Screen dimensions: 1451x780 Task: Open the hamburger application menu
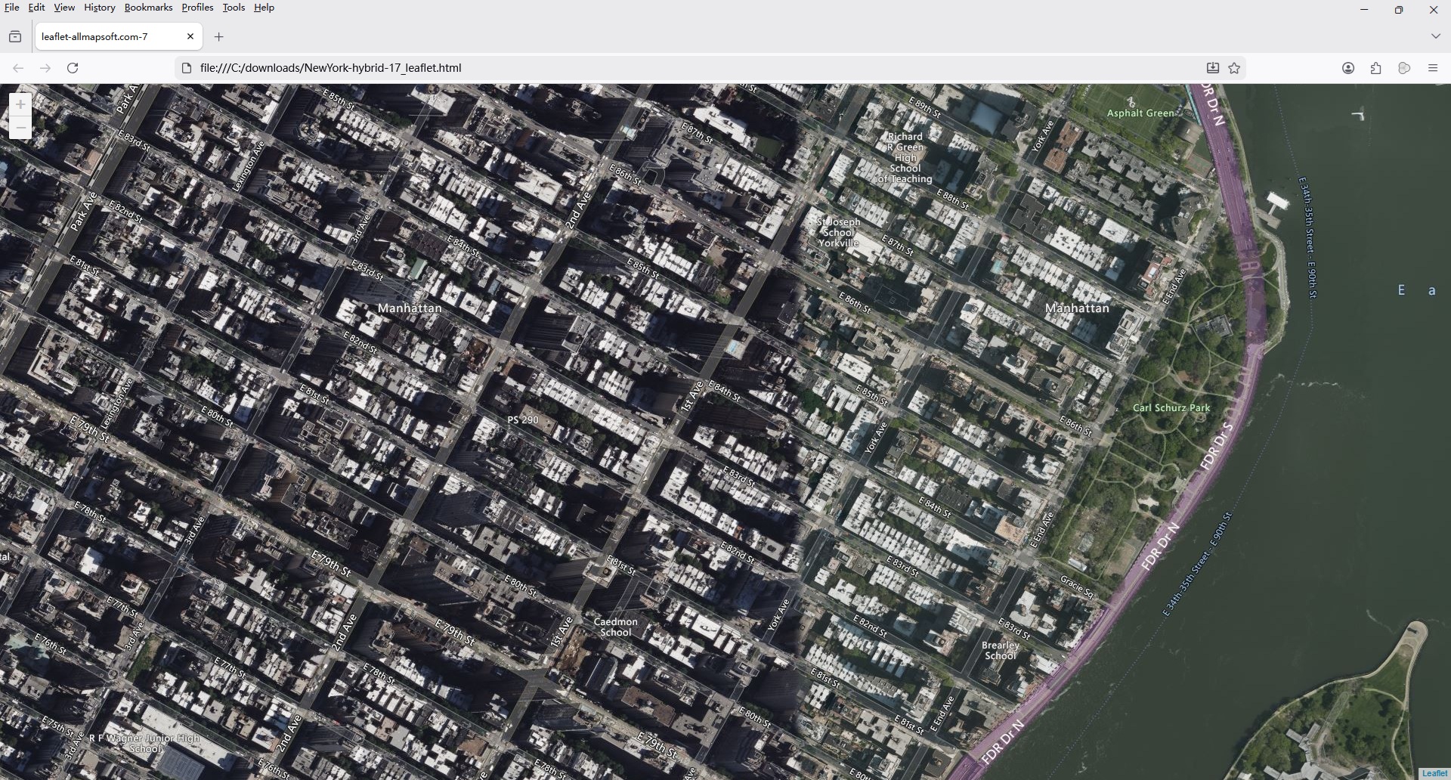1432,68
